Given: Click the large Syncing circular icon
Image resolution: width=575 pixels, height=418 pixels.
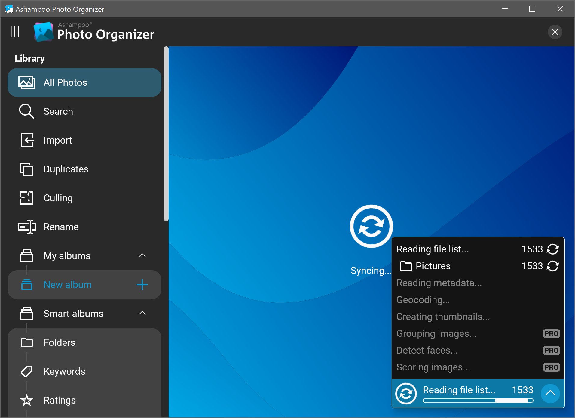Looking at the screenshot, I should 371,226.
